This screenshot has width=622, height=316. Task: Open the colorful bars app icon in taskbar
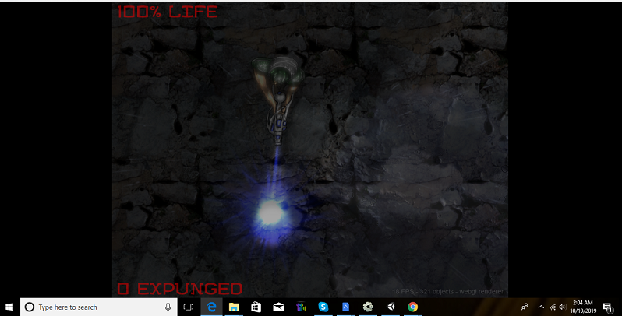click(301, 307)
